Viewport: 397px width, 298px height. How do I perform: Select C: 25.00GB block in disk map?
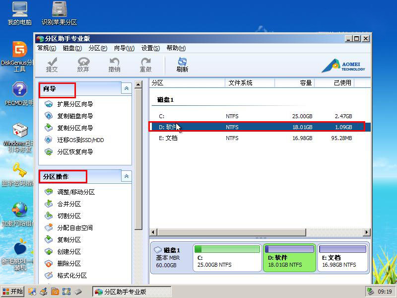point(227,258)
